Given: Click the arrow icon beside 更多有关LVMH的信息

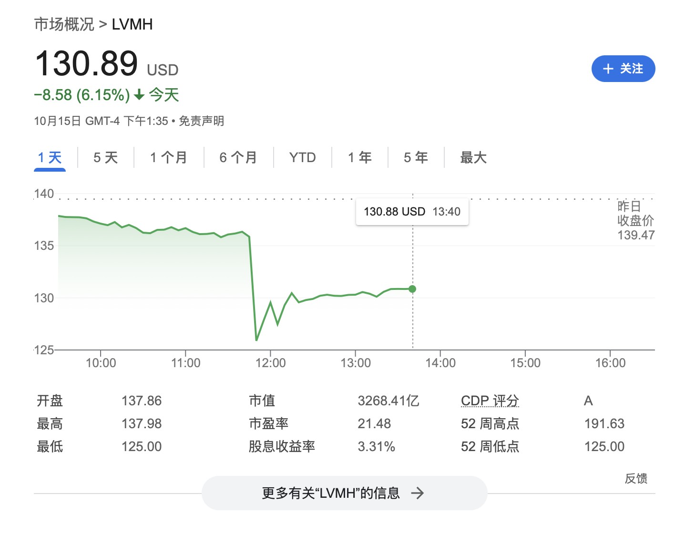Looking at the screenshot, I should (417, 493).
